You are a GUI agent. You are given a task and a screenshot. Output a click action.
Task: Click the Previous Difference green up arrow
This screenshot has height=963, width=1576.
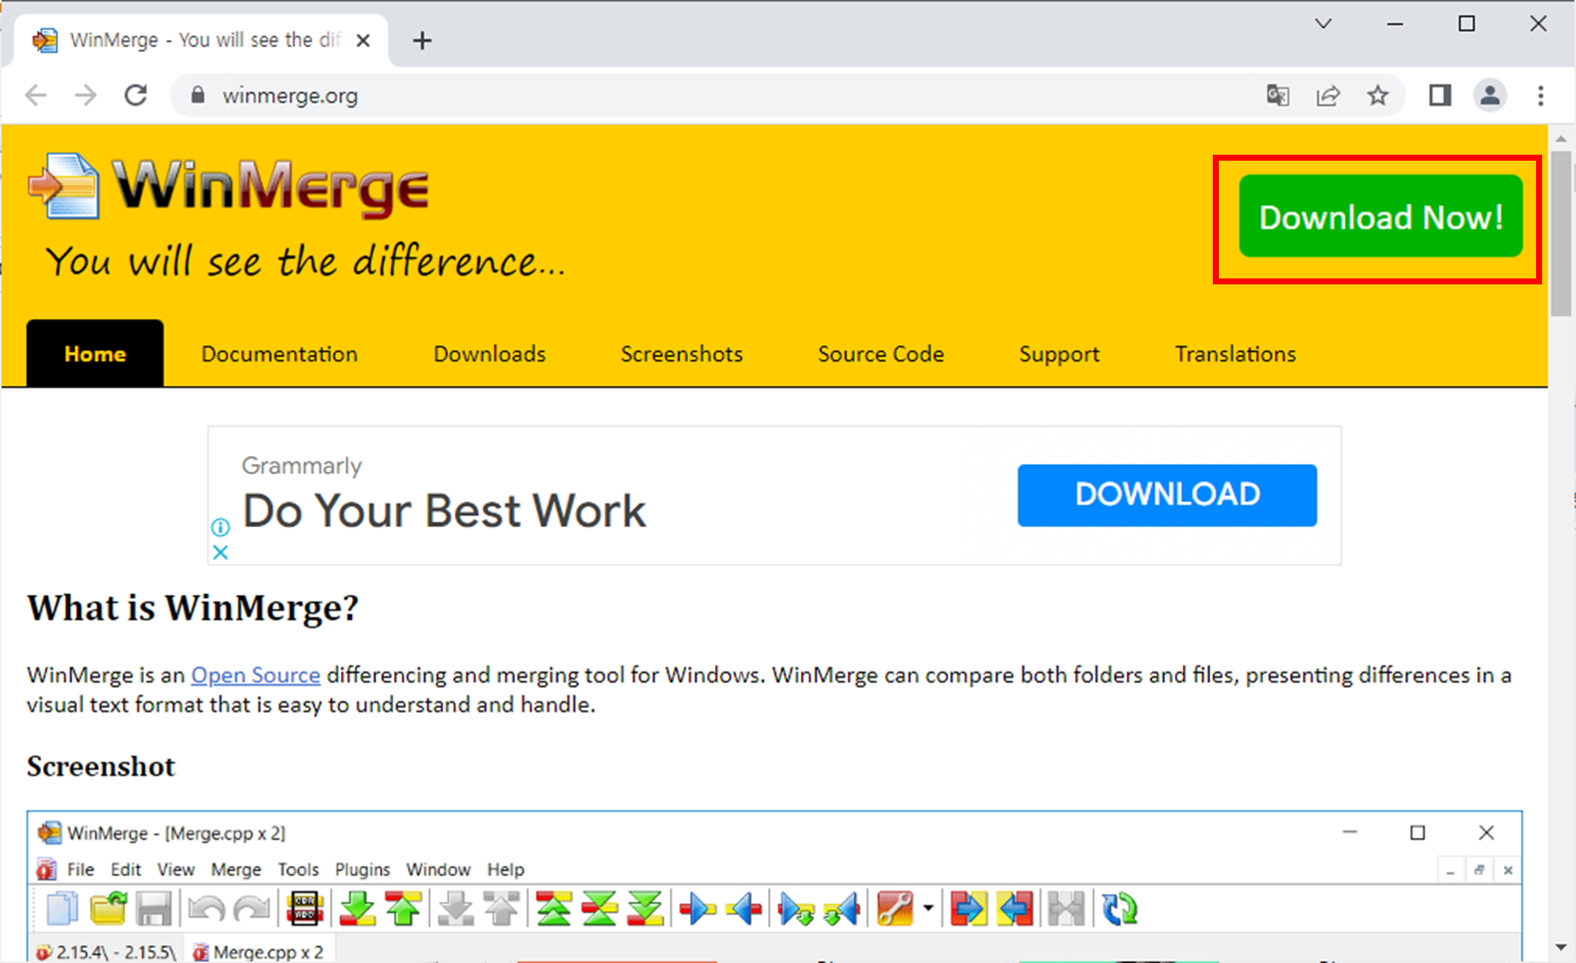click(x=403, y=909)
